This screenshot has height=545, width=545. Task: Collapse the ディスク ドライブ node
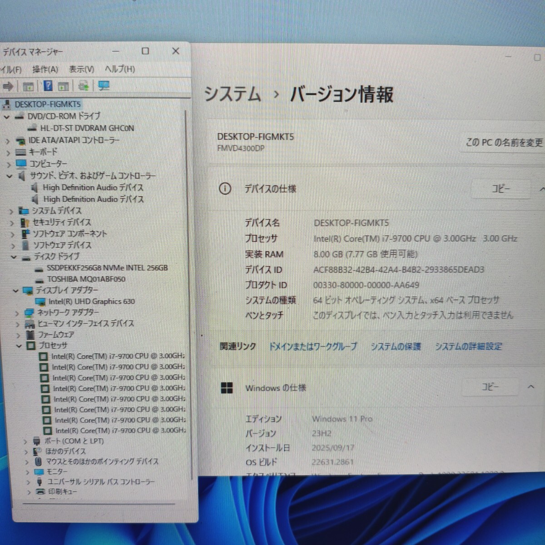14,257
